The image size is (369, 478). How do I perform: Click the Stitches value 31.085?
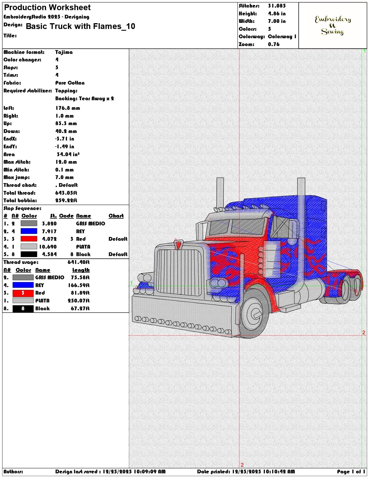click(277, 6)
